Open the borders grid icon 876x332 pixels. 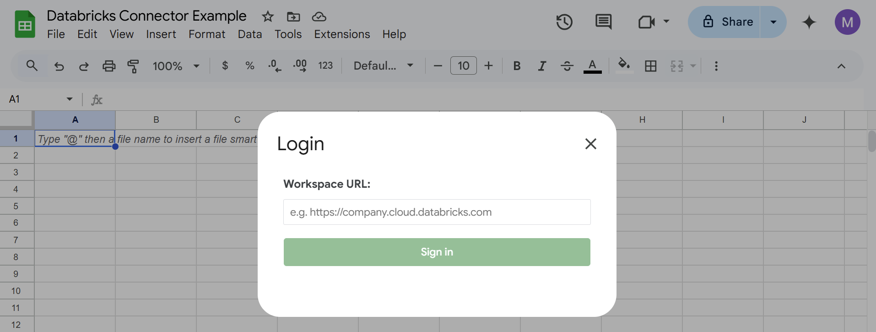click(650, 66)
